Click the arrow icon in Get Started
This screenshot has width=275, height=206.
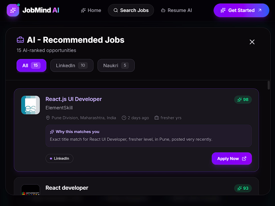(260, 10)
